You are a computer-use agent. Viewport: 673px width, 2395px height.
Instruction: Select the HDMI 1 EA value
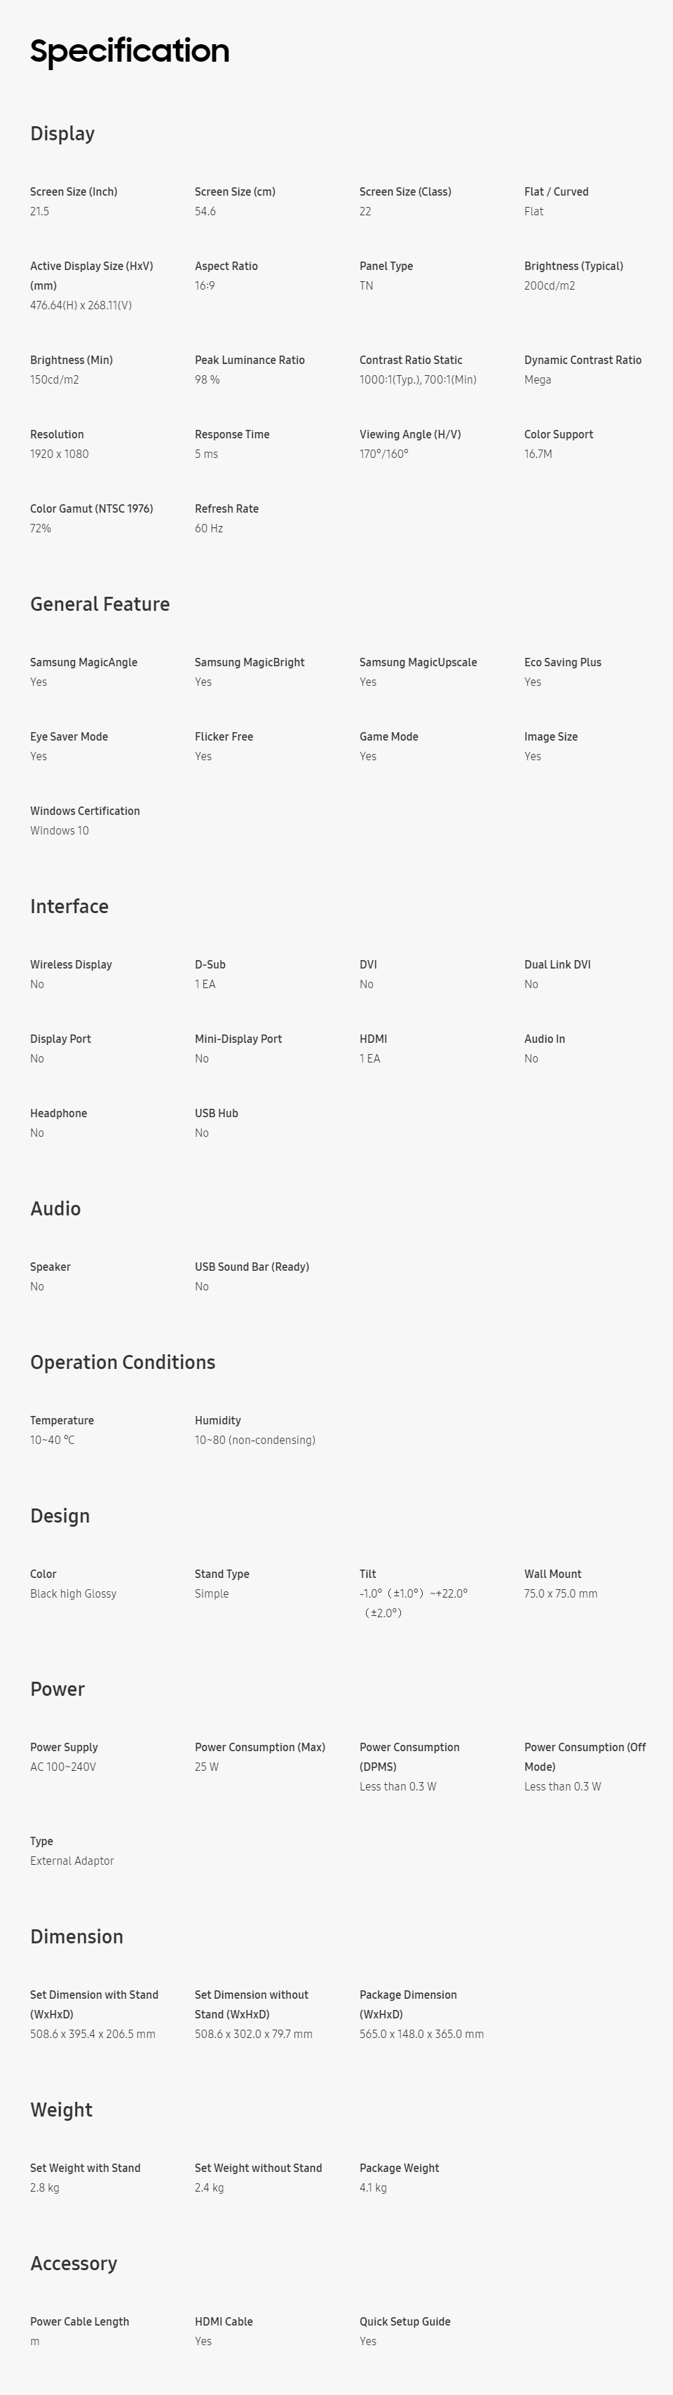370,1058
